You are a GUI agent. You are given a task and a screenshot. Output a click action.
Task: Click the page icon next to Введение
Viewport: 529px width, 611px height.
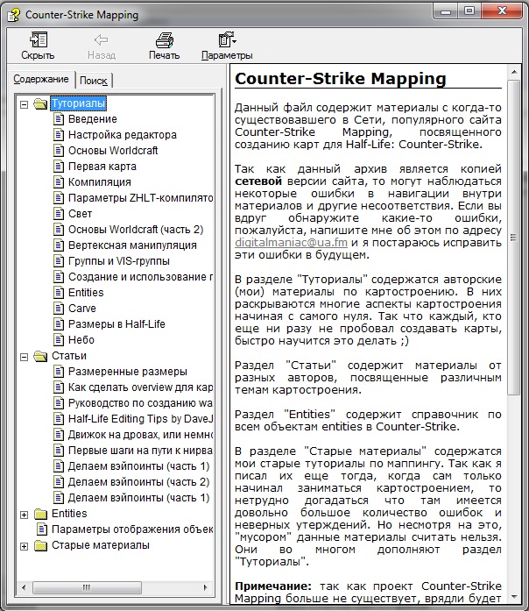pyautogui.click(x=59, y=119)
